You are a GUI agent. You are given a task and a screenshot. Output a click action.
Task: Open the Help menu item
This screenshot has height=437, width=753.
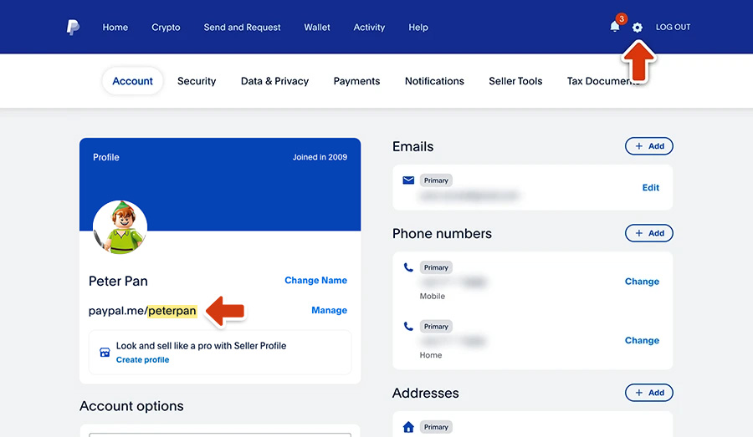[418, 28]
